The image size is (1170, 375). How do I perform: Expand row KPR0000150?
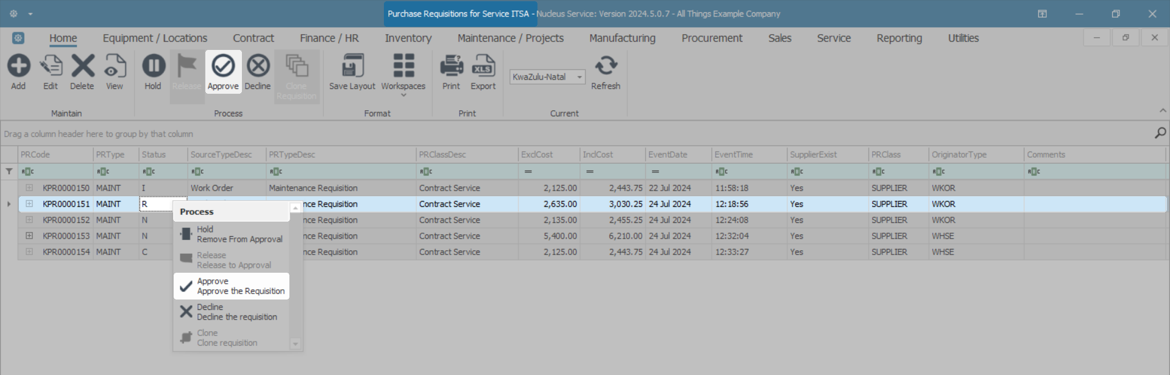[29, 188]
